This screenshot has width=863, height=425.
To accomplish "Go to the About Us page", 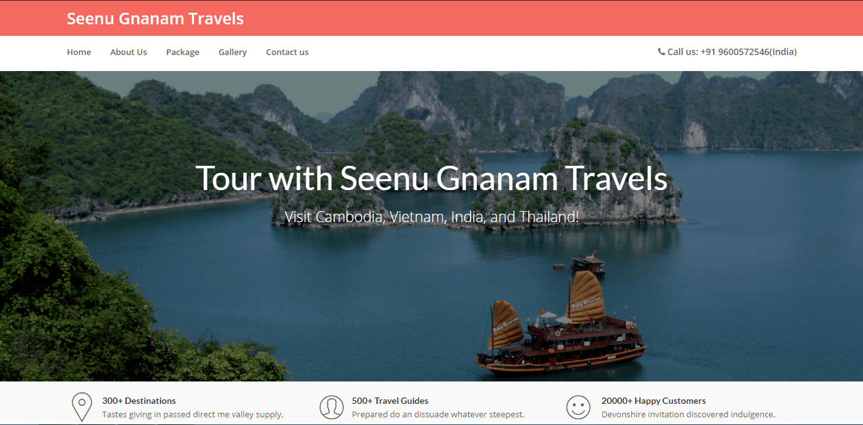I will 129,52.
